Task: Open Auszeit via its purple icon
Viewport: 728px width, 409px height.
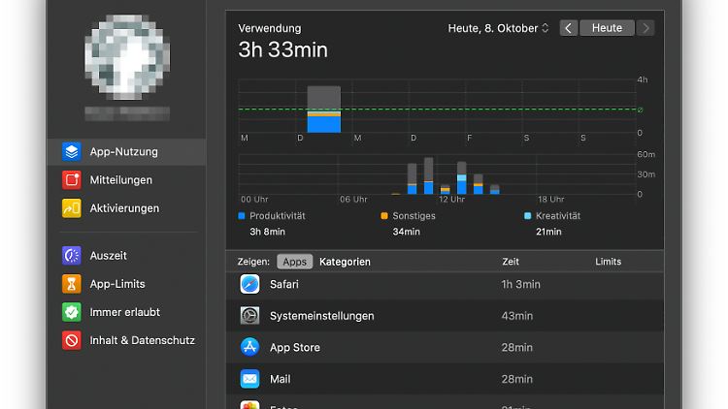Action: tap(71, 256)
